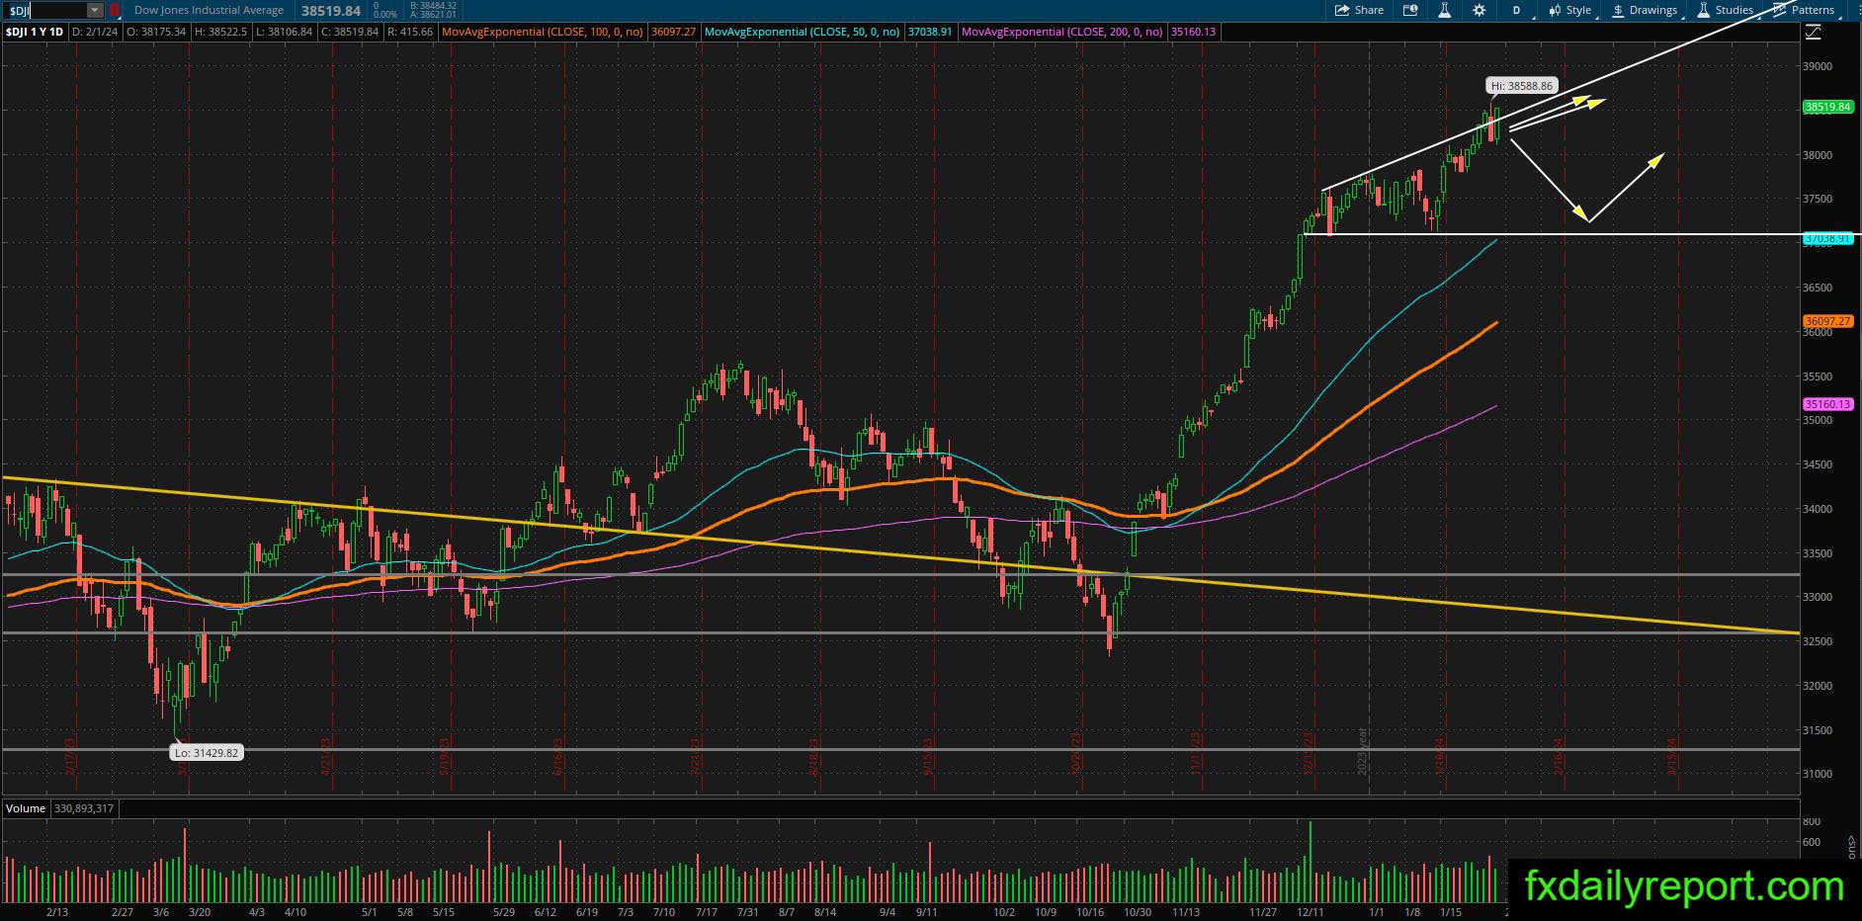Click the R: 415.66 range value
This screenshot has height=921, width=1862.
(410, 32)
